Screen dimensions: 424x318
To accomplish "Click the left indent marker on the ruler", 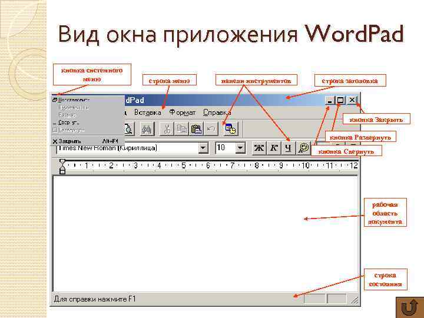I will pyautogui.click(x=62, y=167).
